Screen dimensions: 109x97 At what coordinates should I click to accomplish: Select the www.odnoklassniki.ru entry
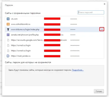click(x=21, y=24)
